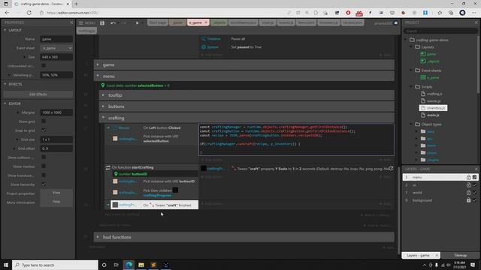Click the Save project disk icon
This screenshot has height=270, width=481.
(x=102, y=23)
